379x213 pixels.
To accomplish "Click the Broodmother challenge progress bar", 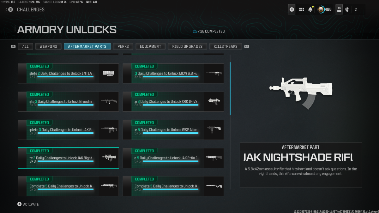I will (65, 105).
